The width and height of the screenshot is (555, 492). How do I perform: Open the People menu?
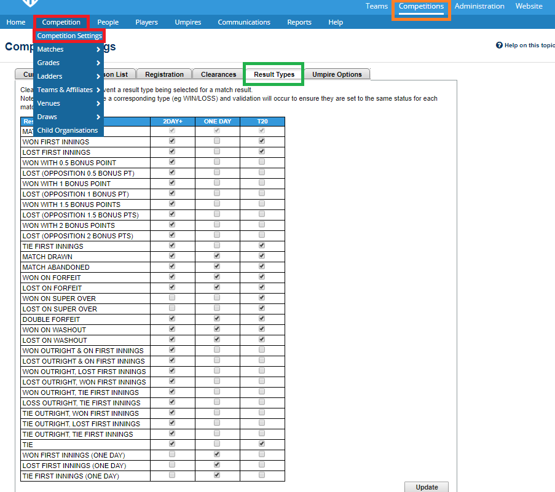[x=108, y=22]
